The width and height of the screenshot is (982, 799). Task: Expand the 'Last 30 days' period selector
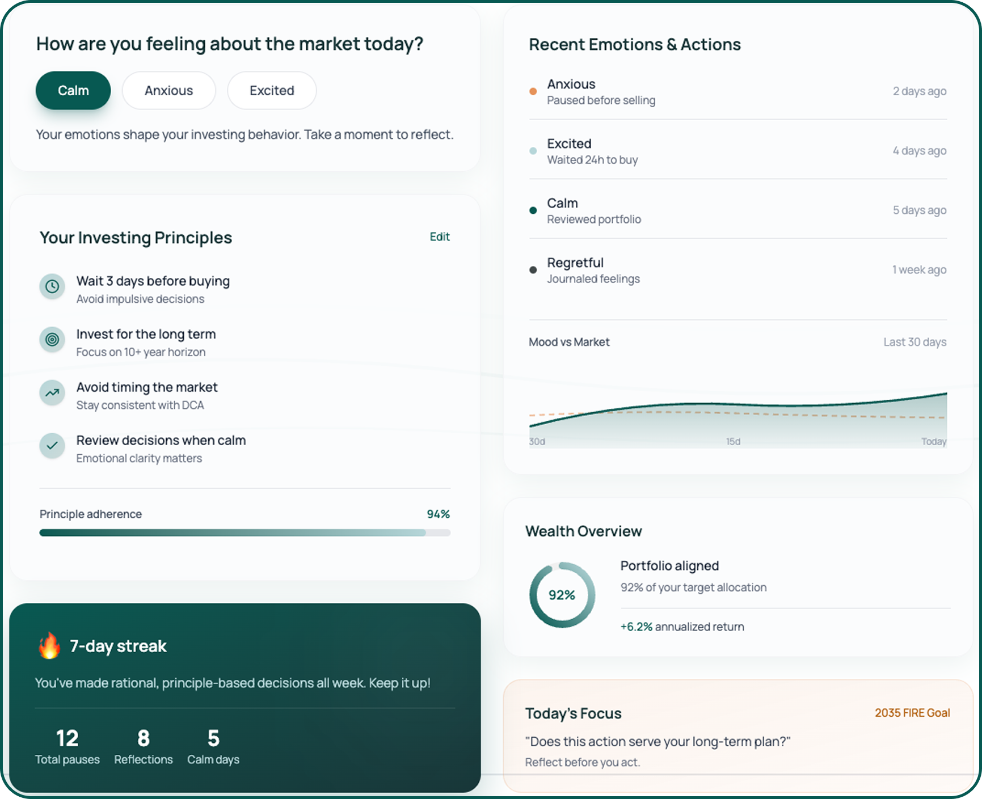tap(914, 342)
